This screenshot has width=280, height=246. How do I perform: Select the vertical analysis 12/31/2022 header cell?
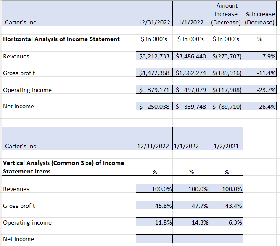(154, 139)
